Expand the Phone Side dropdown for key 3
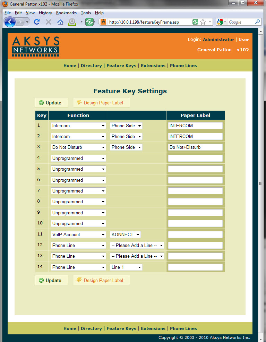Image resolution: width=266 pixels, height=342 pixels. pyautogui.click(x=126, y=147)
